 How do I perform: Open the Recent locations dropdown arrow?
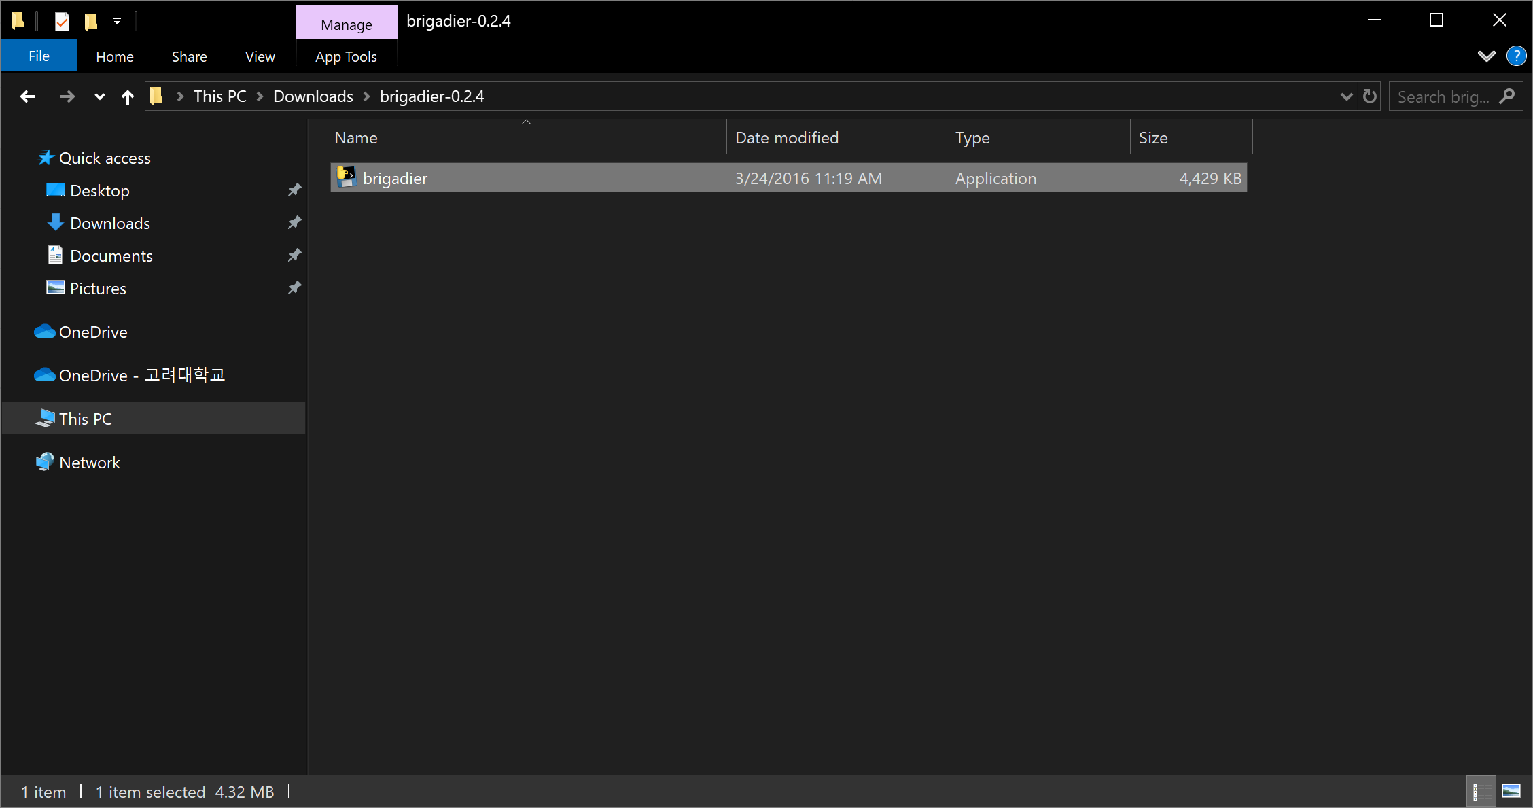point(99,96)
